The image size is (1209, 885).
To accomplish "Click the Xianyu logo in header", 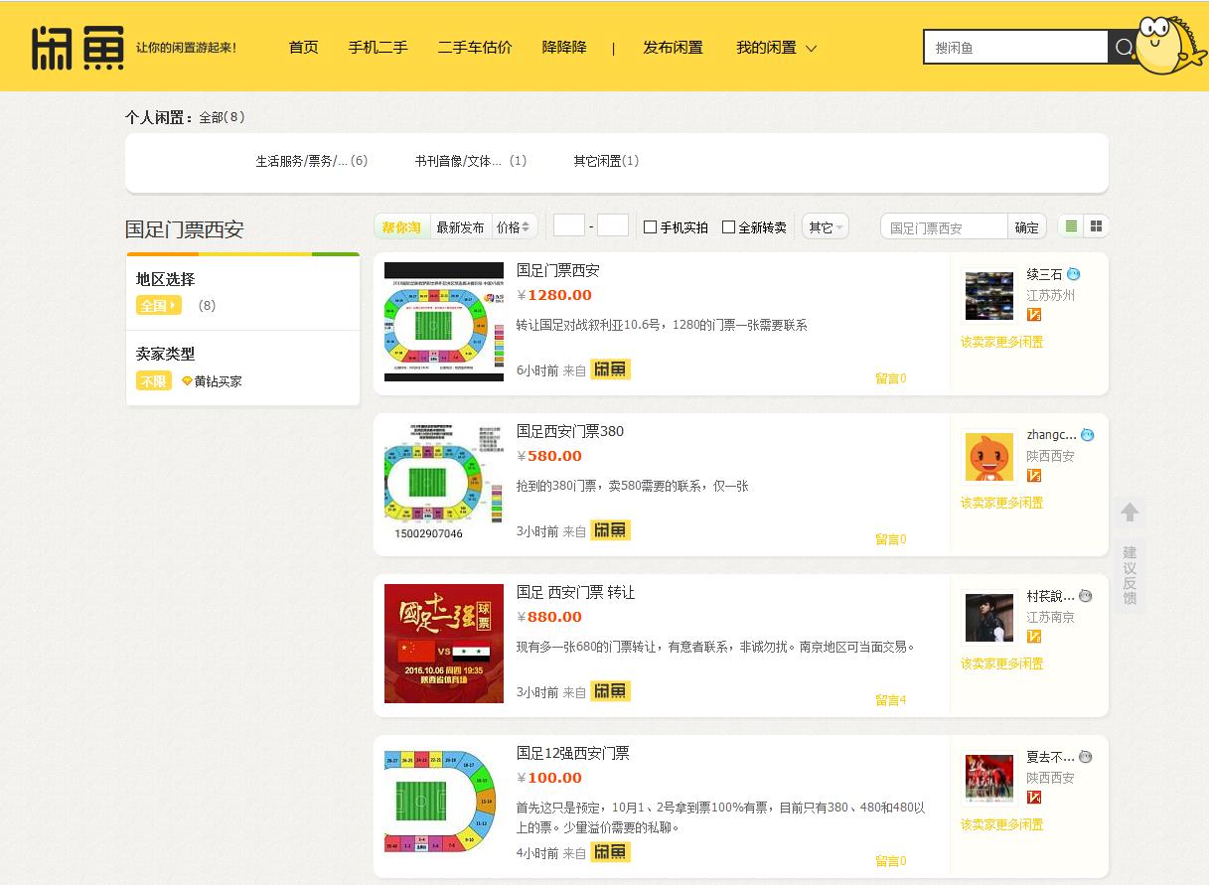I will 77,48.
